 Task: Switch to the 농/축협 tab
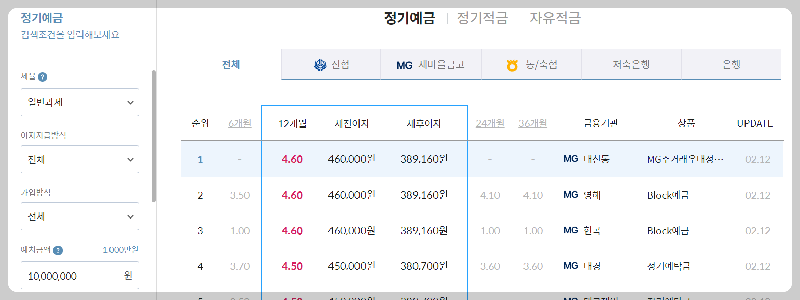coord(531,65)
